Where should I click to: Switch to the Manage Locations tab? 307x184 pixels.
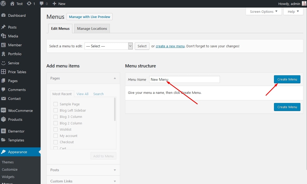92,28
